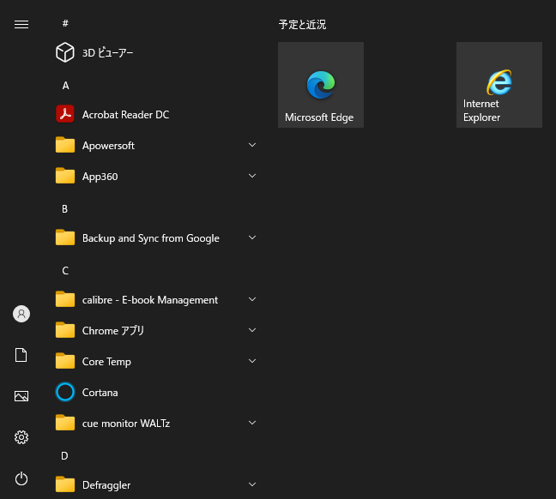Expand the calibre - E-book Management chevron
The width and height of the screenshot is (556, 499).
click(252, 299)
